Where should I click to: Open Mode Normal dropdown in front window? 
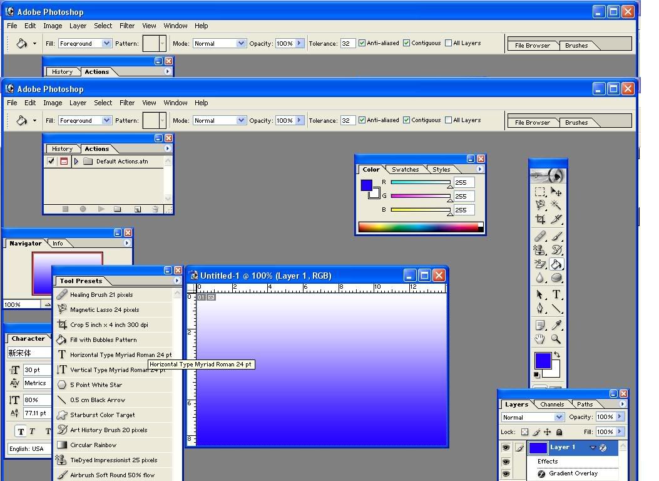[241, 120]
